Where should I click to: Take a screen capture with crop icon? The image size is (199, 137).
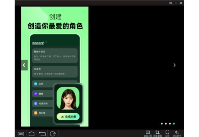pos(157,134)
